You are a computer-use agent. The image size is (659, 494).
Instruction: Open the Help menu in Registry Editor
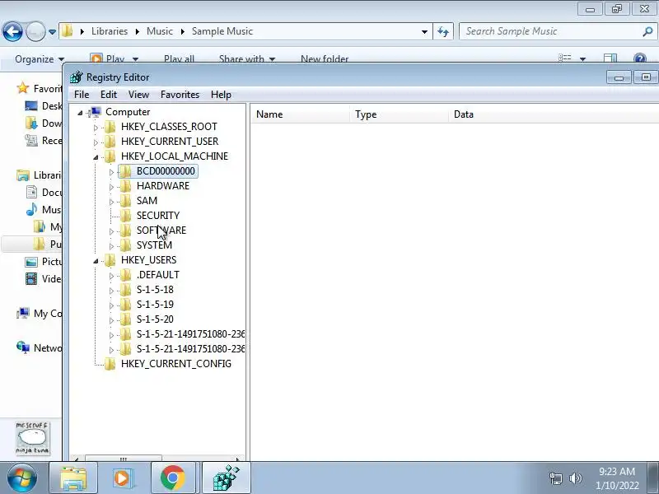coord(221,95)
